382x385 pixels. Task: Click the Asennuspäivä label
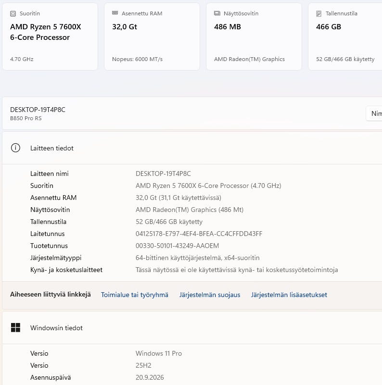coord(51,377)
